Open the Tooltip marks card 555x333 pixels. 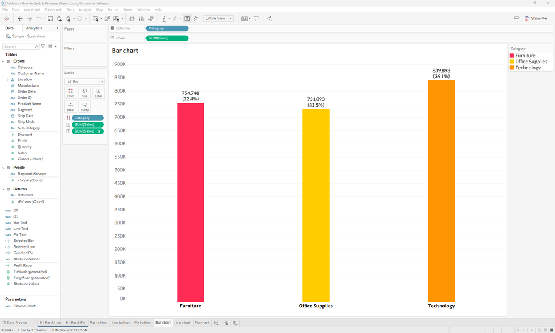tap(84, 107)
